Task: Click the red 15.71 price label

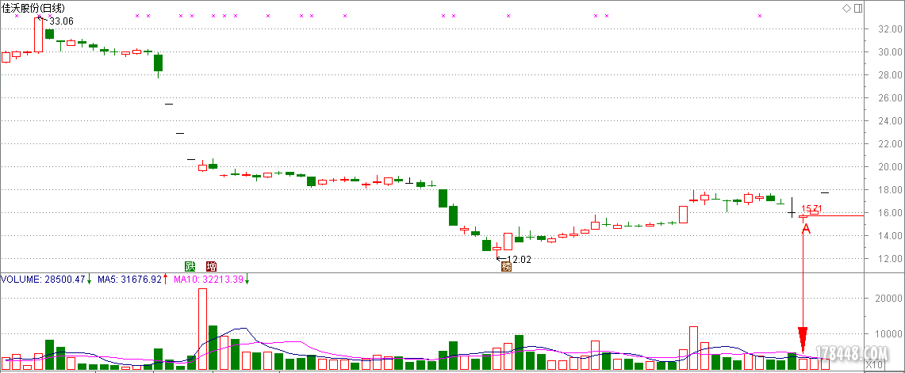Action: click(813, 208)
